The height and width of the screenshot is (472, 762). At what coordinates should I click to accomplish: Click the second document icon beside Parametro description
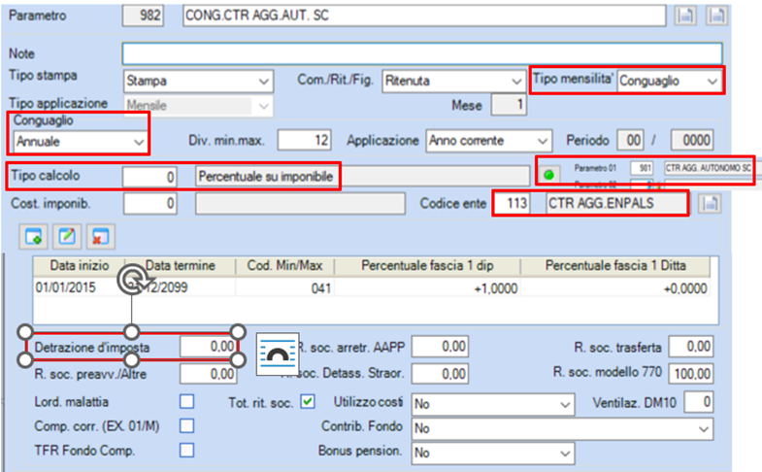point(716,16)
